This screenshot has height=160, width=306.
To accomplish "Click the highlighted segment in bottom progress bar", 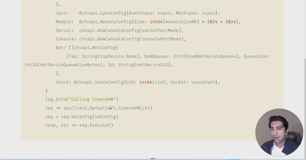I will click(235, 159).
